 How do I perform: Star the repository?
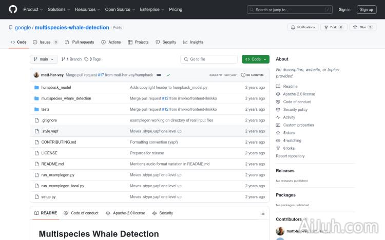pyautogui.click(x=362, y=27)
